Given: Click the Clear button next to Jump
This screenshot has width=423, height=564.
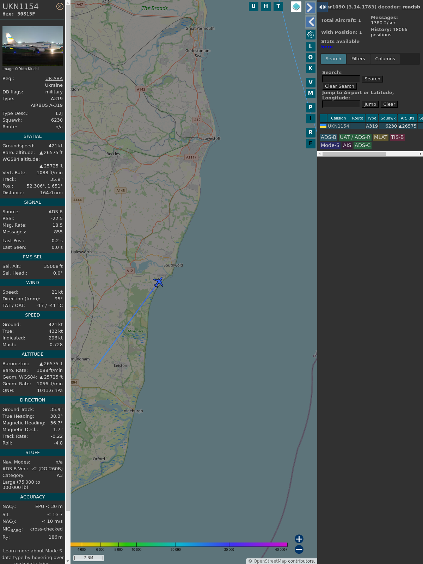Looking at the screenshot, I should click(x=389, y=104).
